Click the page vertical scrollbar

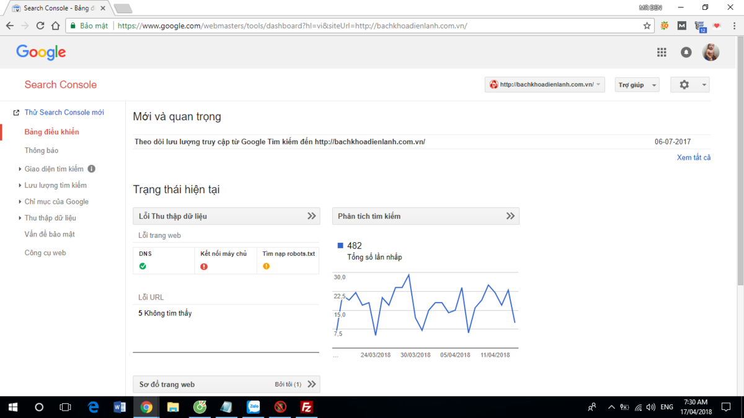pyautogui.click(x=740, y=161)
